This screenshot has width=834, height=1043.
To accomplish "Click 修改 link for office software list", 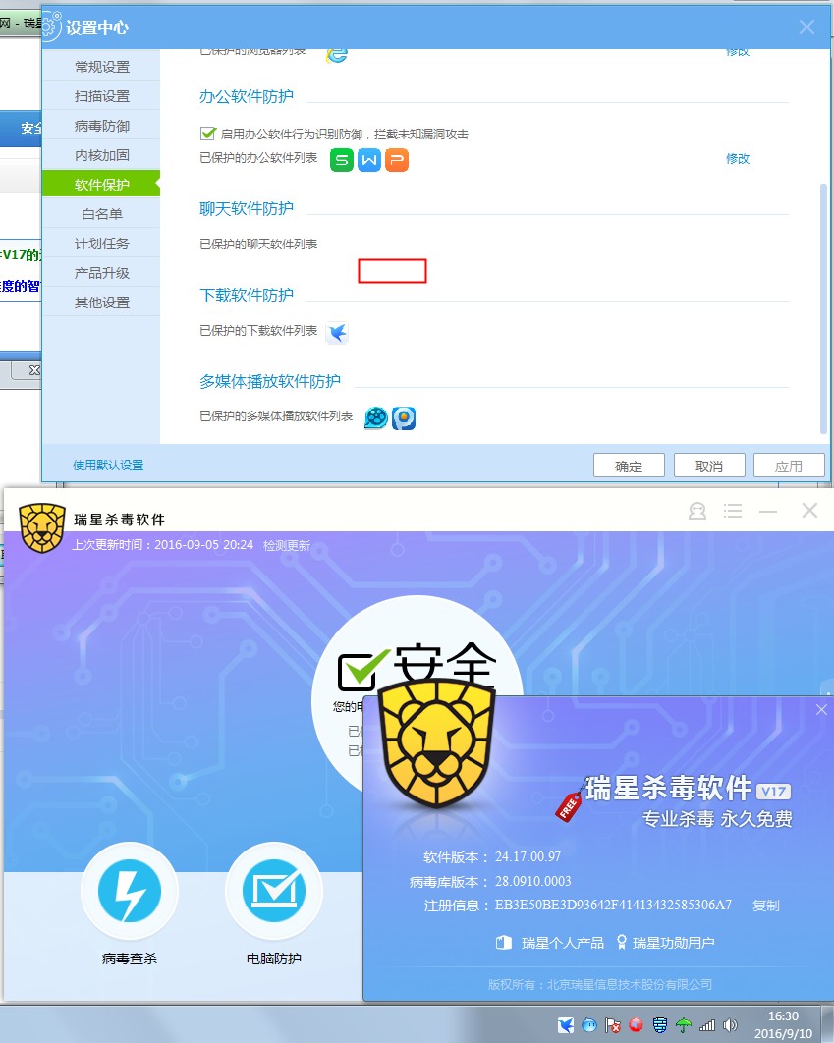I will click(x=738, y=158).
